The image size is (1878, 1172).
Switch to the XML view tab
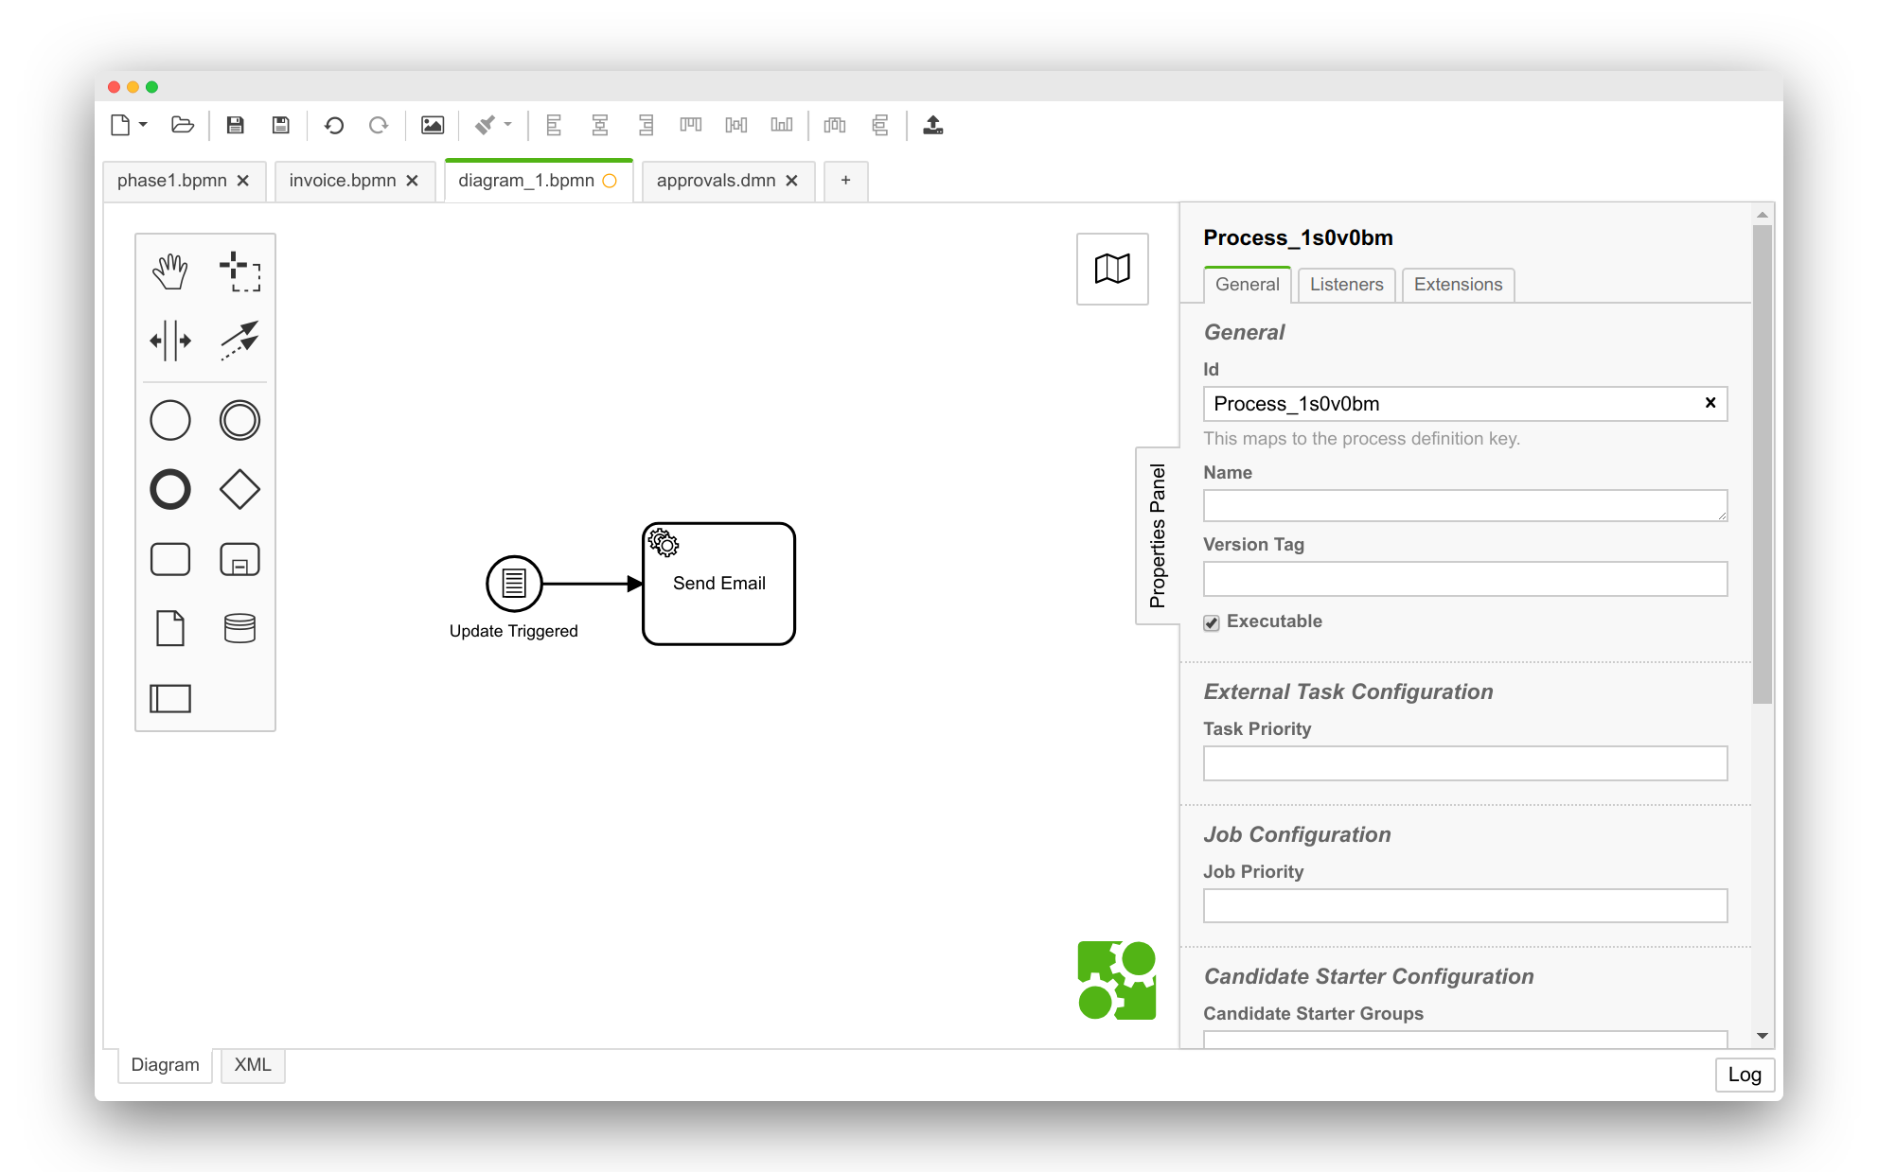coord(253,1065)
